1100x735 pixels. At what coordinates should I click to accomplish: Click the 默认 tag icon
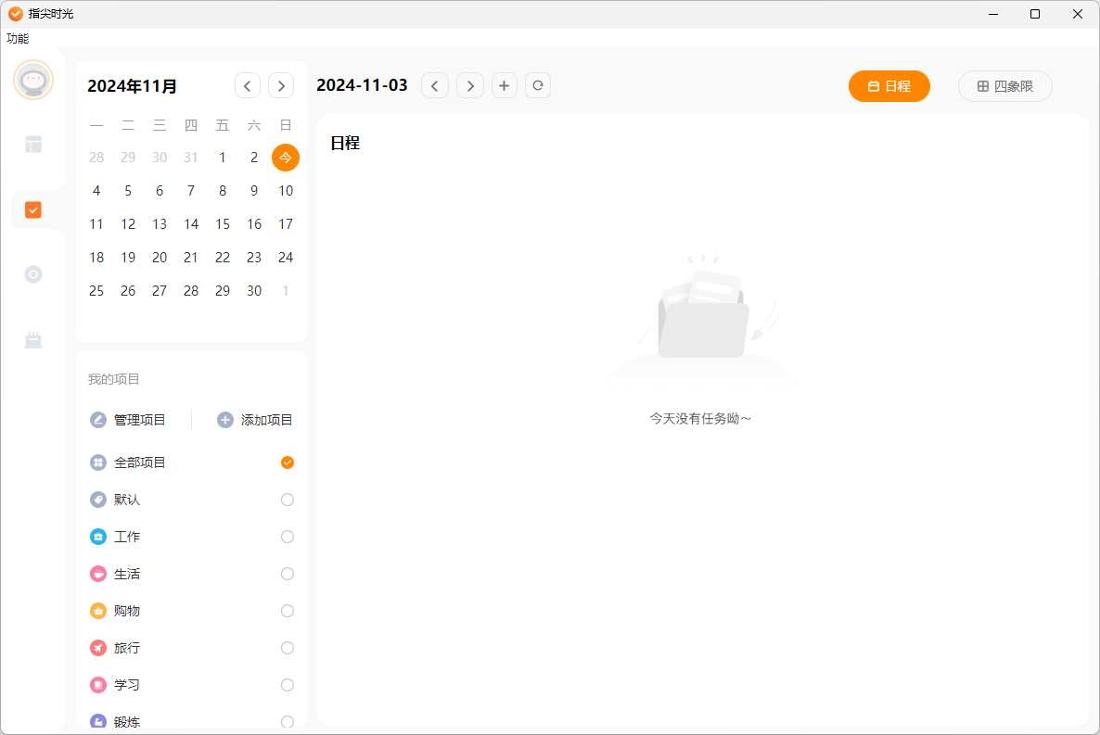pyautogui.click(x=98, y=500)
